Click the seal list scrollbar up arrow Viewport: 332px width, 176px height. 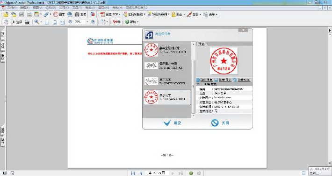pos(193,44)
